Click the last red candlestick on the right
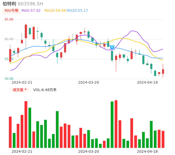This screenshot has height=155, width=175. click(163, 71)
